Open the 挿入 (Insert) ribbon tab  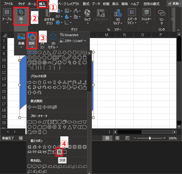click(42, 4)
